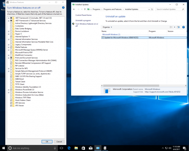Open the Organize dropdown menu
189x151 pixels.
click(107, 27)
